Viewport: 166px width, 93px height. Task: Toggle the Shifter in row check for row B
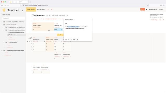point(46,47)
